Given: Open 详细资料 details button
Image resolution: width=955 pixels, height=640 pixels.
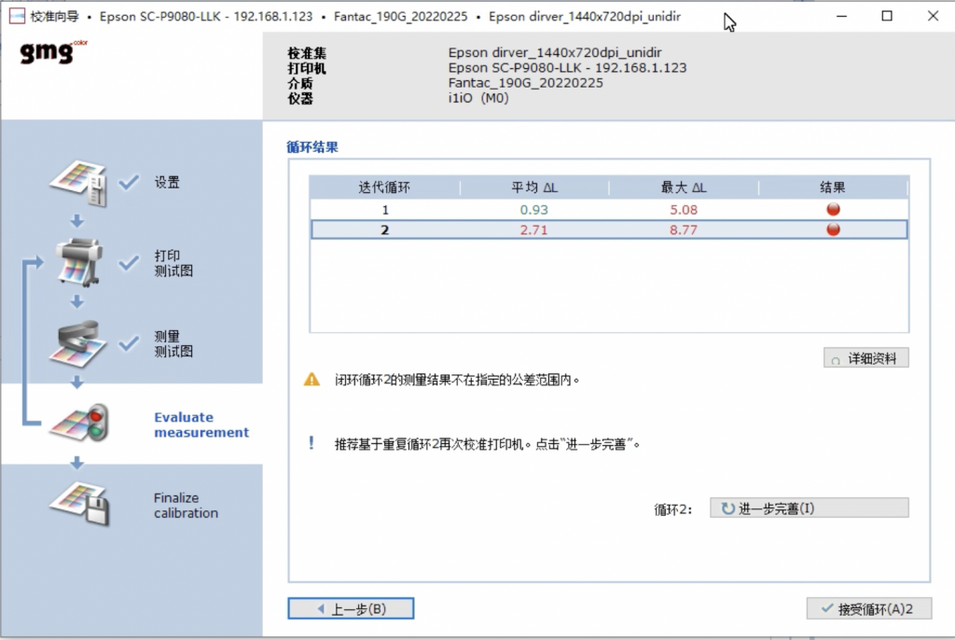Looking at the screenshot, I should pyautogui.click(x=866, y=358).
